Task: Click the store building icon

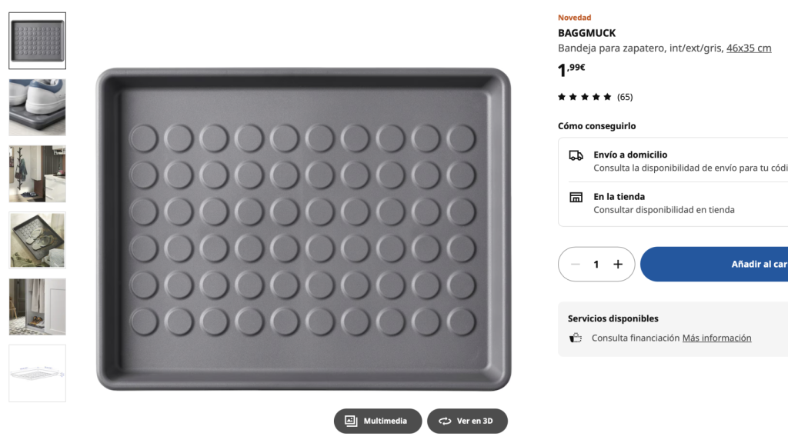Action: (574, 197)
